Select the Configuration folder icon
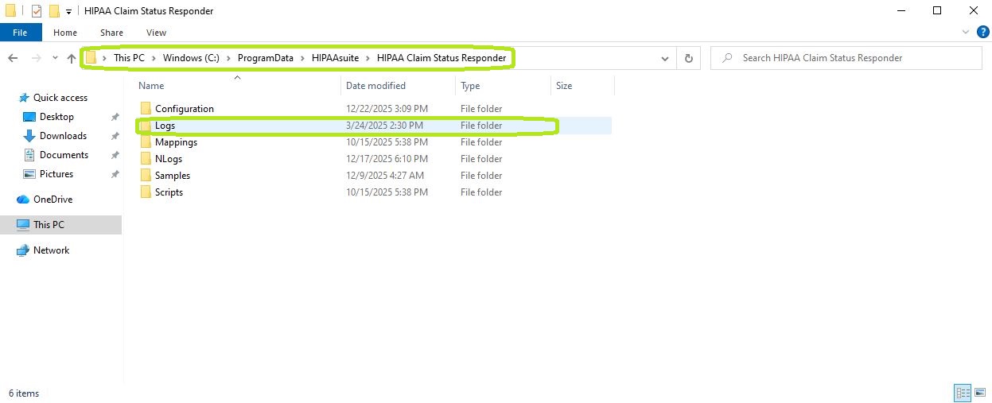 (x=145, y=109)
